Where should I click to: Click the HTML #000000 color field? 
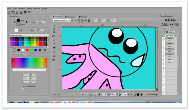pyautogui.click(x=41, y=22)
